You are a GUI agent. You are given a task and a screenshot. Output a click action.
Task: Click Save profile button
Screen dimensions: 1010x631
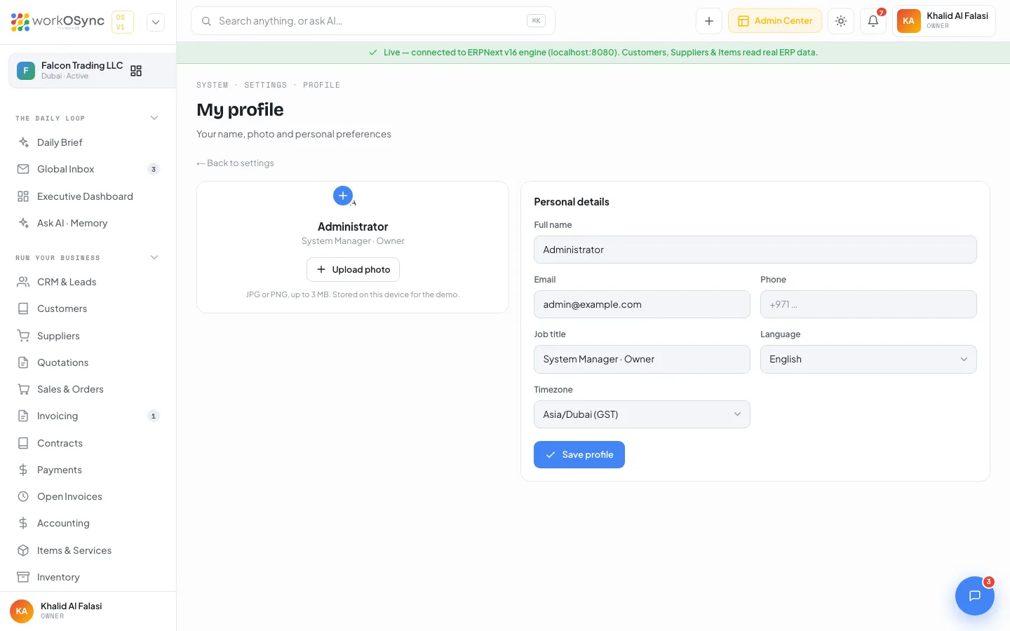tap(579, 454)
